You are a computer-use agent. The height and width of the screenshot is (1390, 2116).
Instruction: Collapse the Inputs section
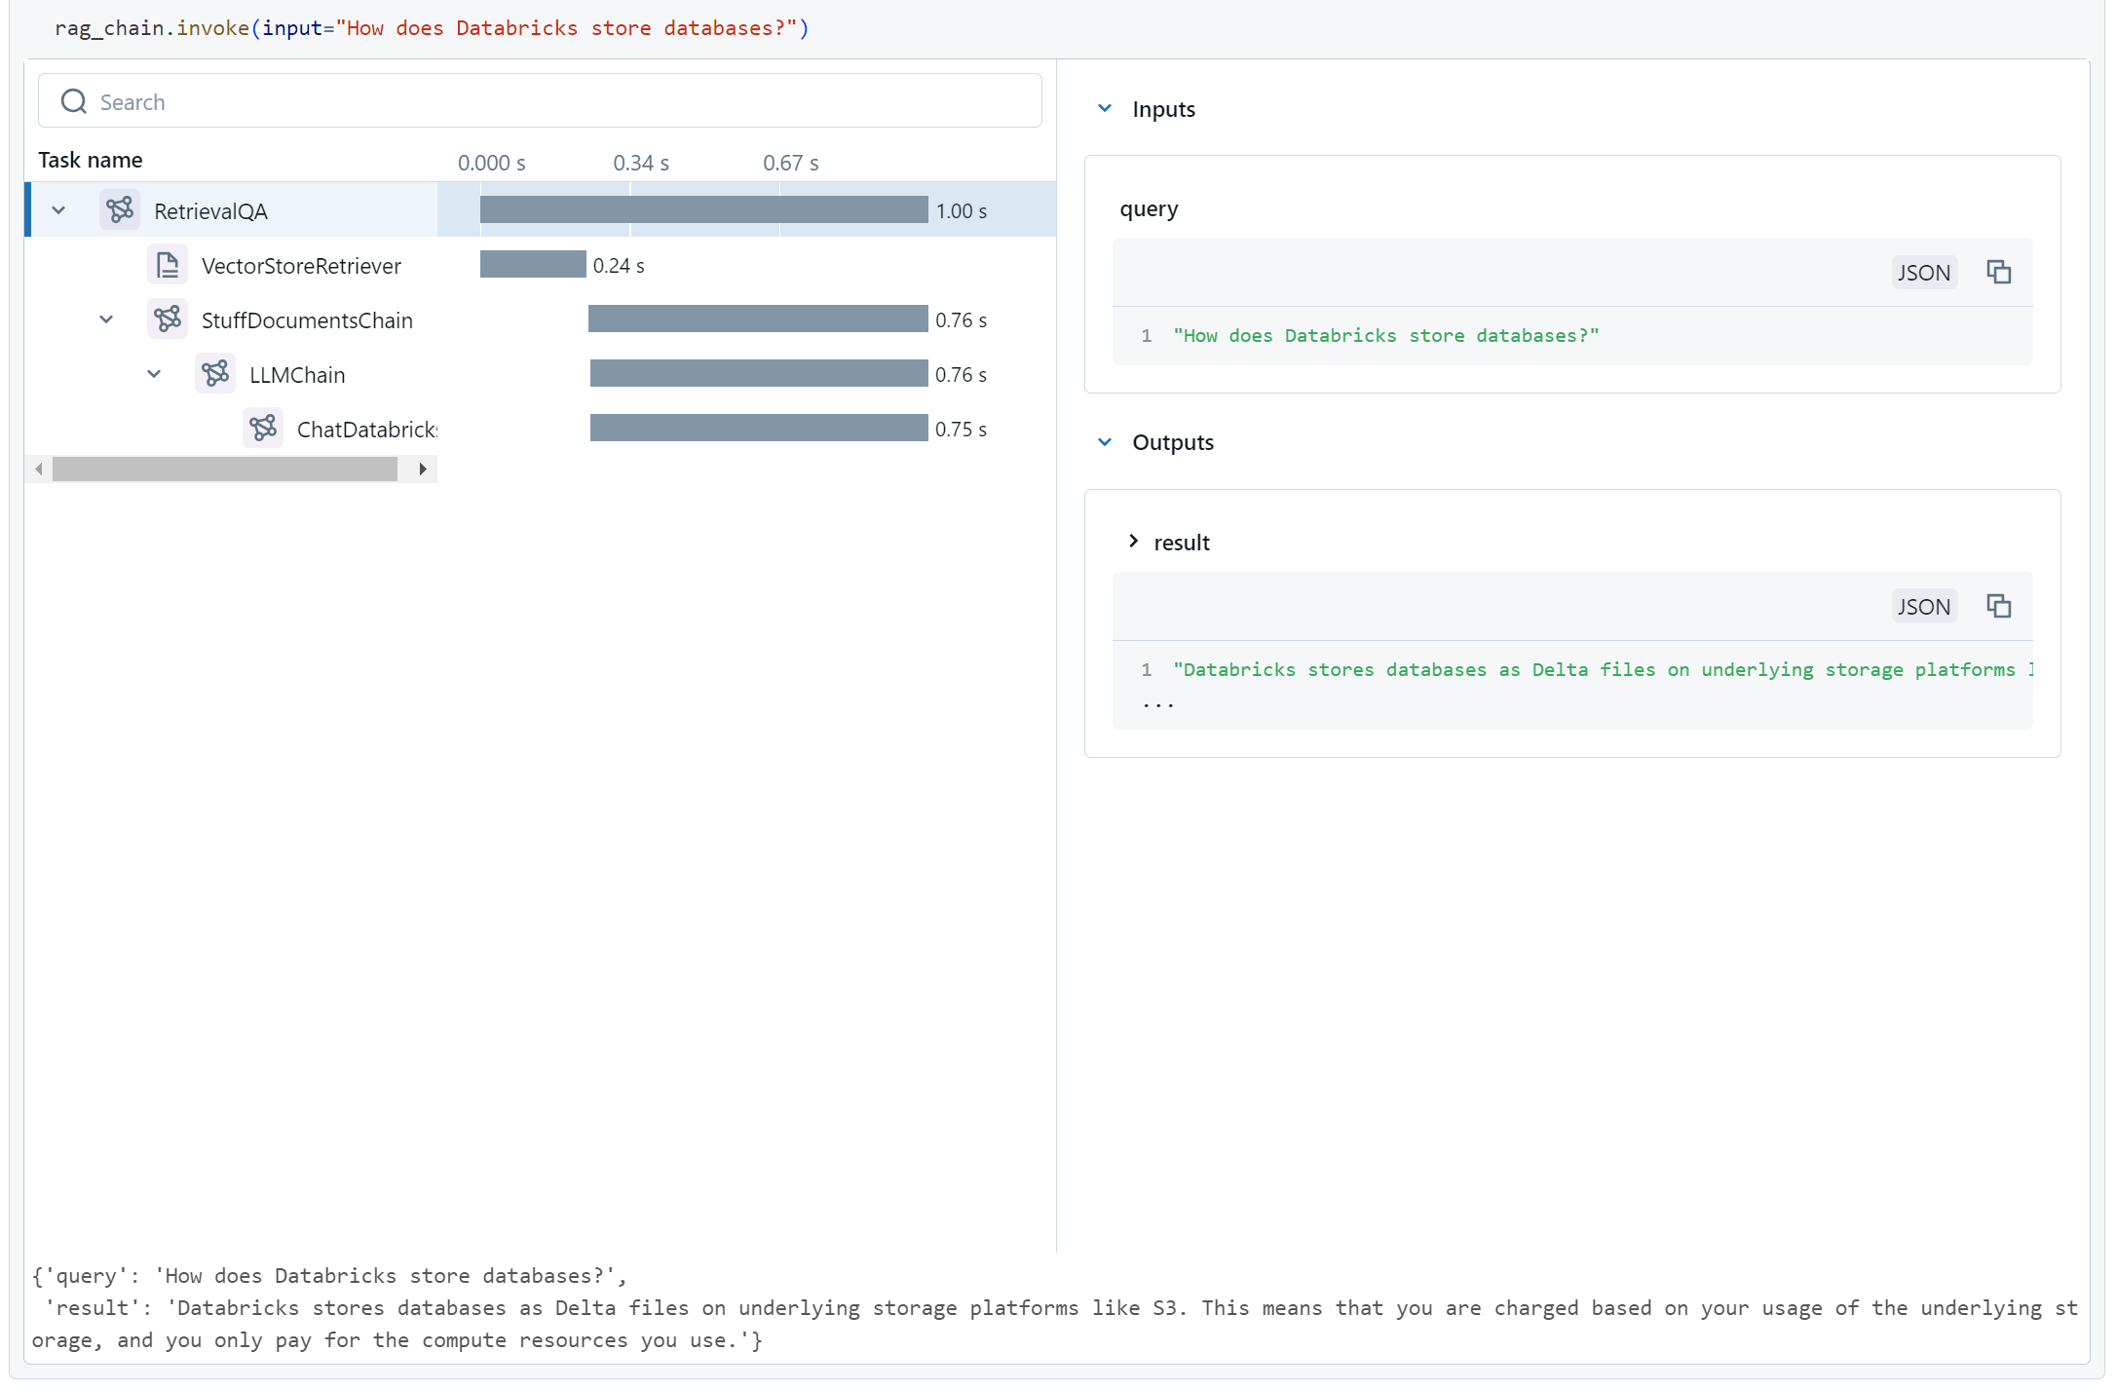click(x=1105, y=108)
